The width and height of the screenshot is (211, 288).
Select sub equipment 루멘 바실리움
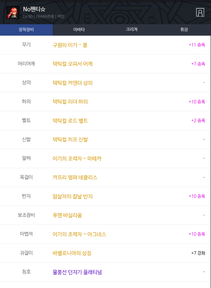point(67,215)
